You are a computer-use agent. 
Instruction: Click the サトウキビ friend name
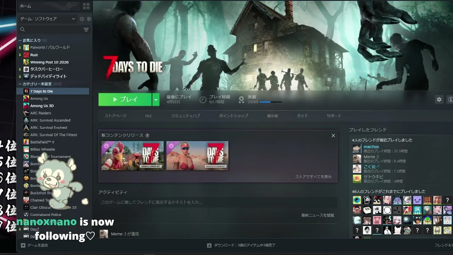click(373, 177)
